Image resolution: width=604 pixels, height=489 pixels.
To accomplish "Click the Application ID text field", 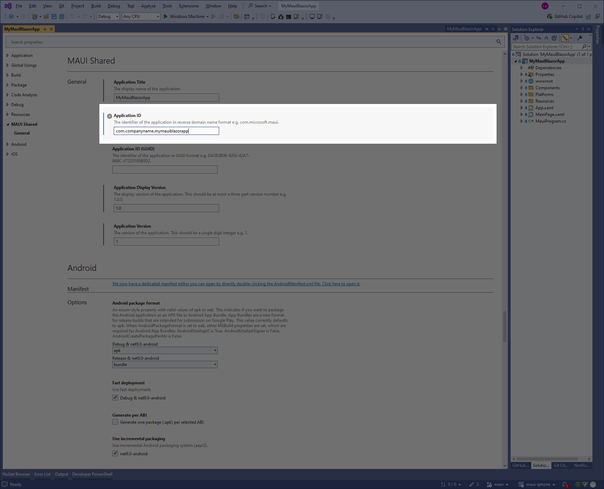I will click(166, 131).
